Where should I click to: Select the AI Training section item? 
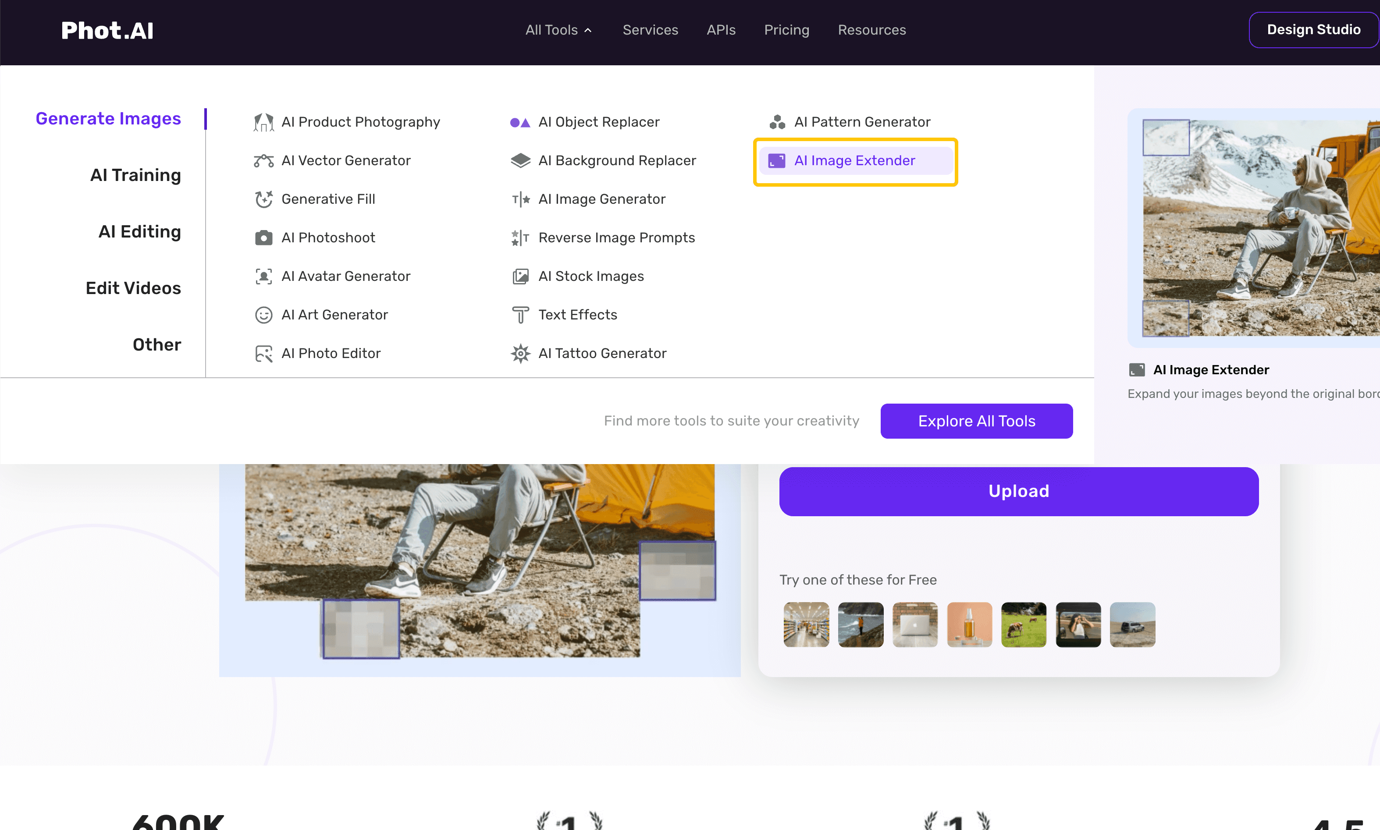pos(135,174)
